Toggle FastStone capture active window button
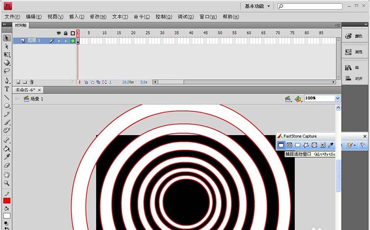 281,145
